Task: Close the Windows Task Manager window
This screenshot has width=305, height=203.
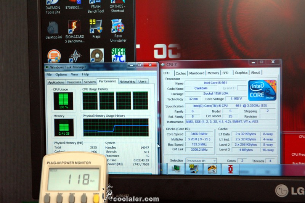Action: [150, 65]
